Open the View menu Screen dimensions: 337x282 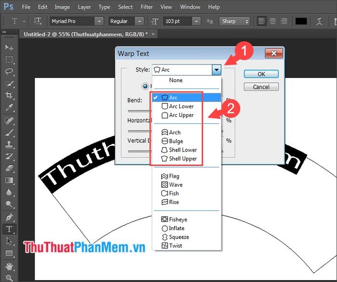(x=166, y=7)
